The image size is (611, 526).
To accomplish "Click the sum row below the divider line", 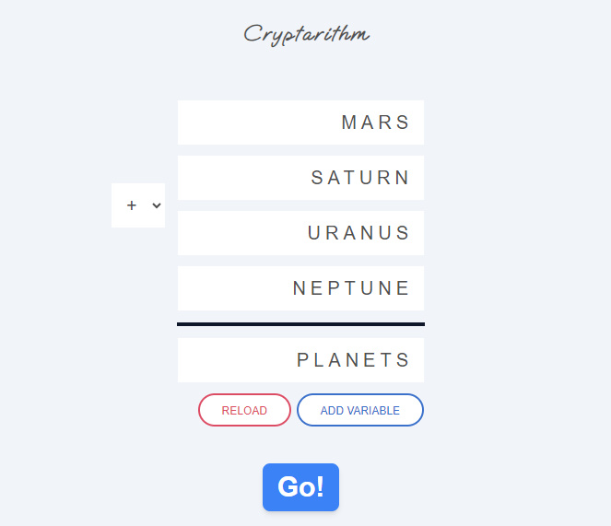I will coord(300,360).
